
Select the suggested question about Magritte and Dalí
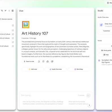[43, 103]
